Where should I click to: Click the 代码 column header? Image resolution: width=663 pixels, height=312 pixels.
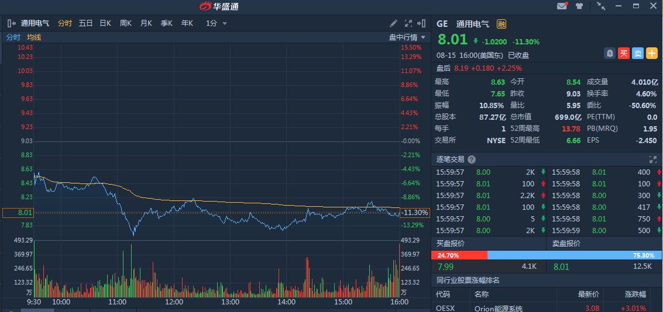[x=443, y=294]
